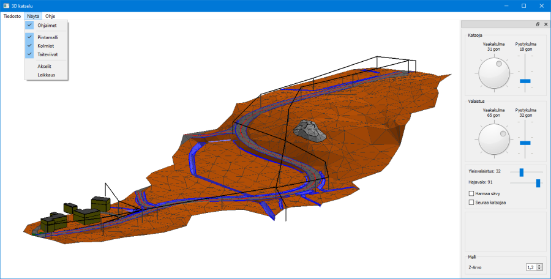The height and width of the screenshot is (279, 551).
Task: Uncheck Pintamalli in the Näytä menu
Action: coord(48,37)
